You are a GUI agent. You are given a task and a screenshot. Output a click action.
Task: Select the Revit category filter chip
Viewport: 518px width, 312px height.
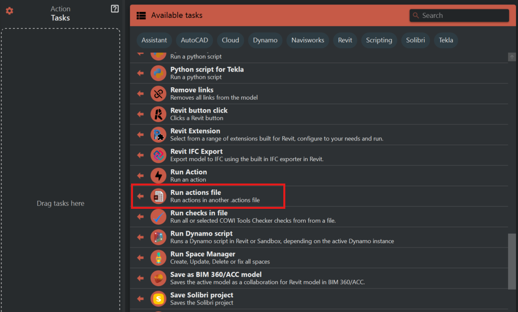click(x=345, y=40)
